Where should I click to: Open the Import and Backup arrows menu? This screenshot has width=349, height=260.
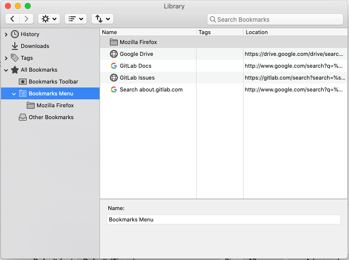(x=102, y=19)
